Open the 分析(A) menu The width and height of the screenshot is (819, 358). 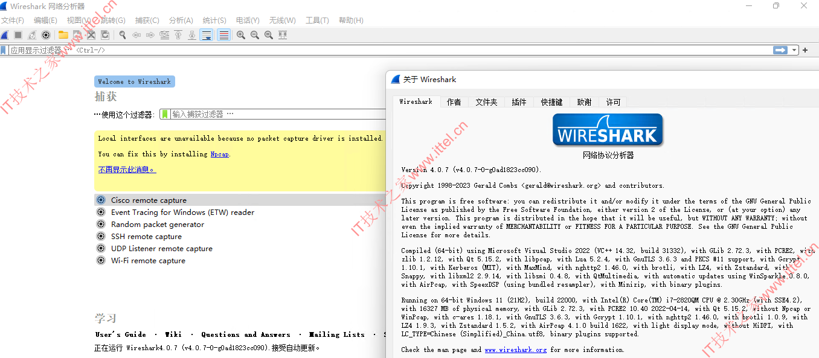(x=181, y=21)
